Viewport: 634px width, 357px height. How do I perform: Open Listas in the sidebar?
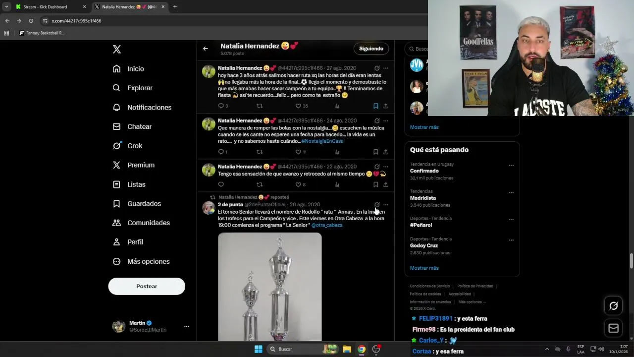tap(129, 184)
